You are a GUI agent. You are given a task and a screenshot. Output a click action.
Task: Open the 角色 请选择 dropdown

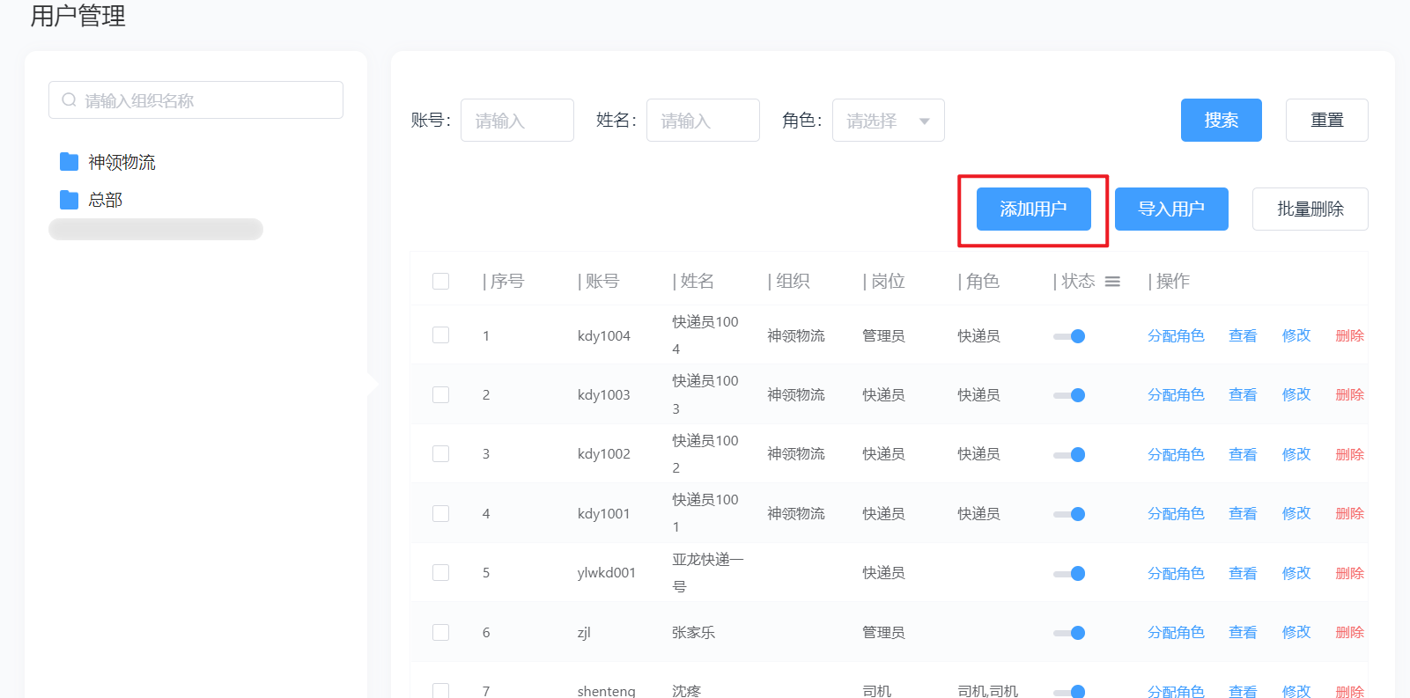pyautogui.click(x=888, y=121)
